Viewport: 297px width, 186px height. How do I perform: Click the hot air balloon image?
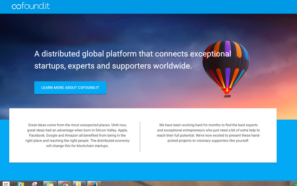tap(226, 69)
